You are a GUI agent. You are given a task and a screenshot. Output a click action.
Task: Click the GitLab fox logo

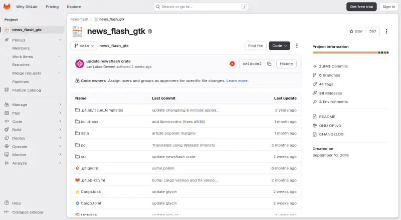coord(7,6)
